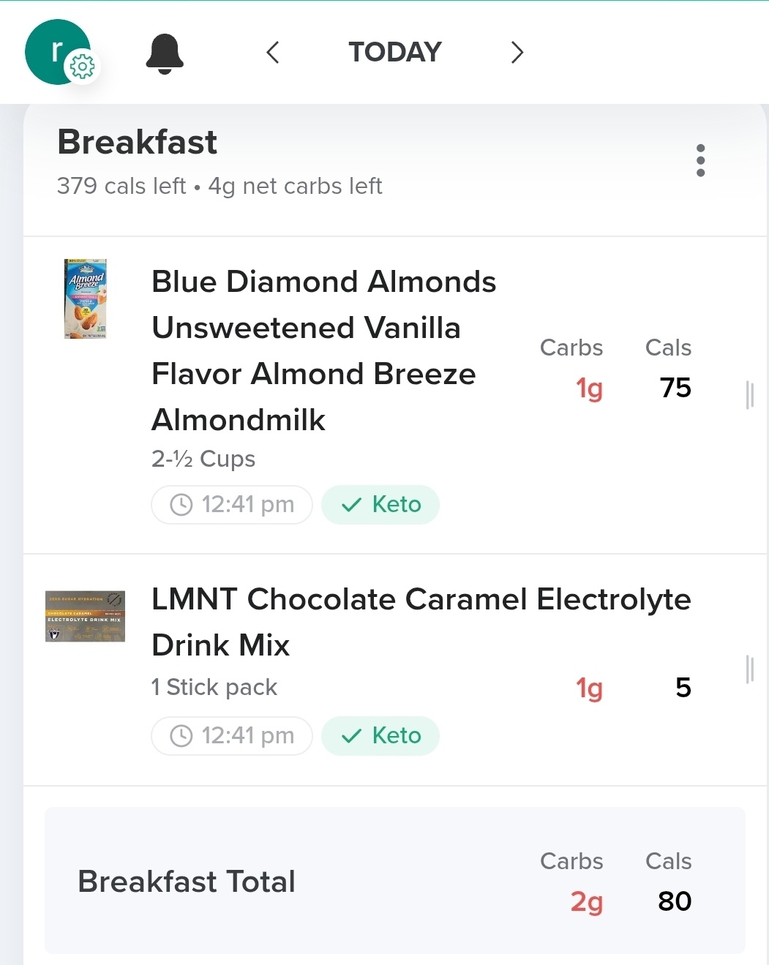Go to previous day with left chevron
769x965 pixels.
point(273,52)
